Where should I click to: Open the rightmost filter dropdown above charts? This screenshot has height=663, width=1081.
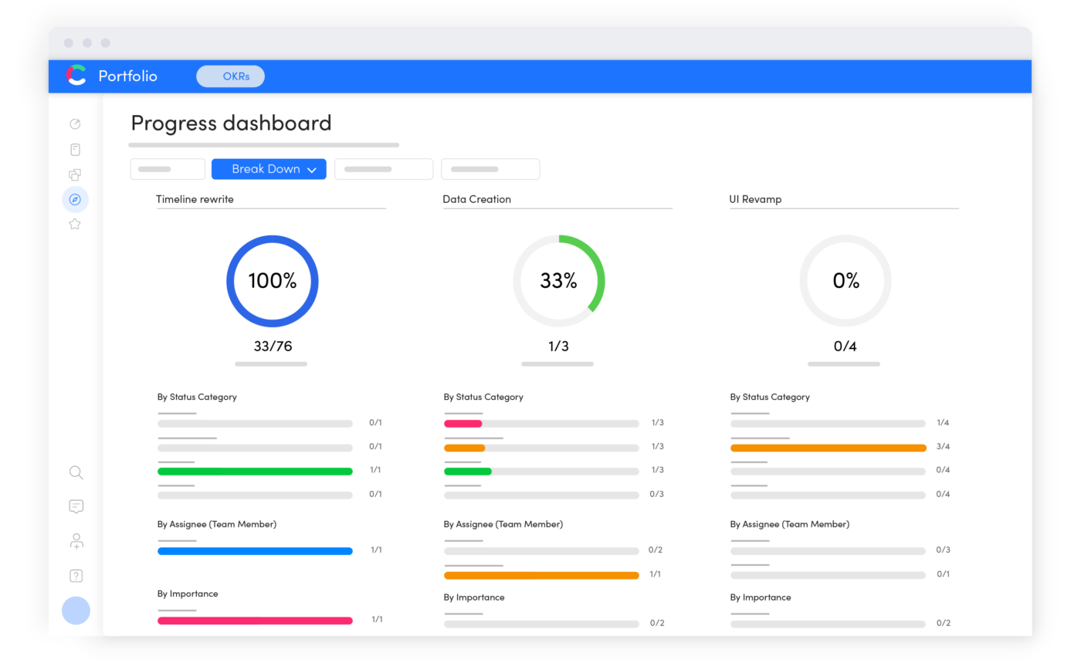click(490, 169)
